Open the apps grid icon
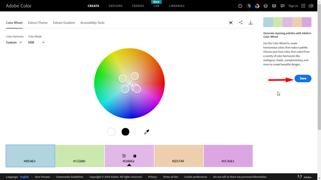Viewport: 321px width, 180px height. pyautogui.click(x=303, y=6)
